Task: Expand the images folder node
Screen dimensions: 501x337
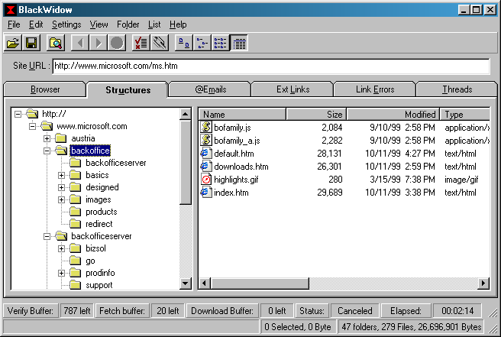Action: (x=61, y=199)
